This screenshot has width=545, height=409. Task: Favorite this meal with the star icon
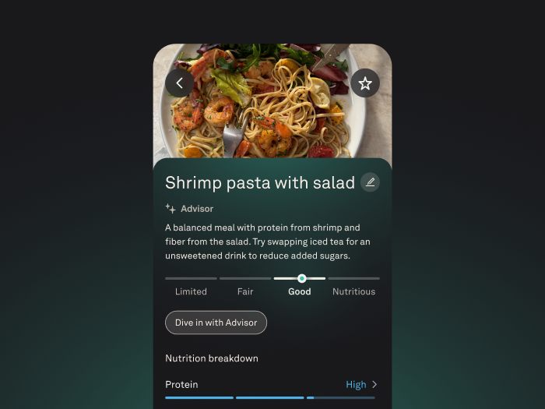tap(365, 83)
